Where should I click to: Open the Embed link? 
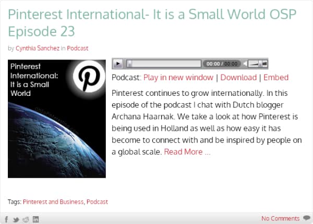(x=276, y=77)
